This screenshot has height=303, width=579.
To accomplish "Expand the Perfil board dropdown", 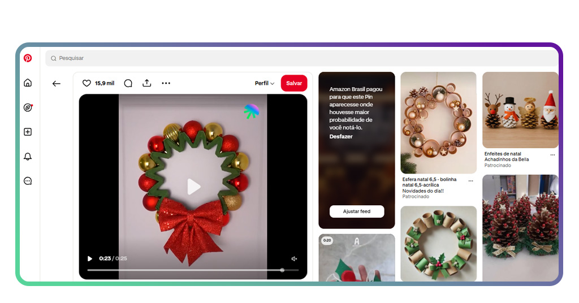I will coord(264,83).
